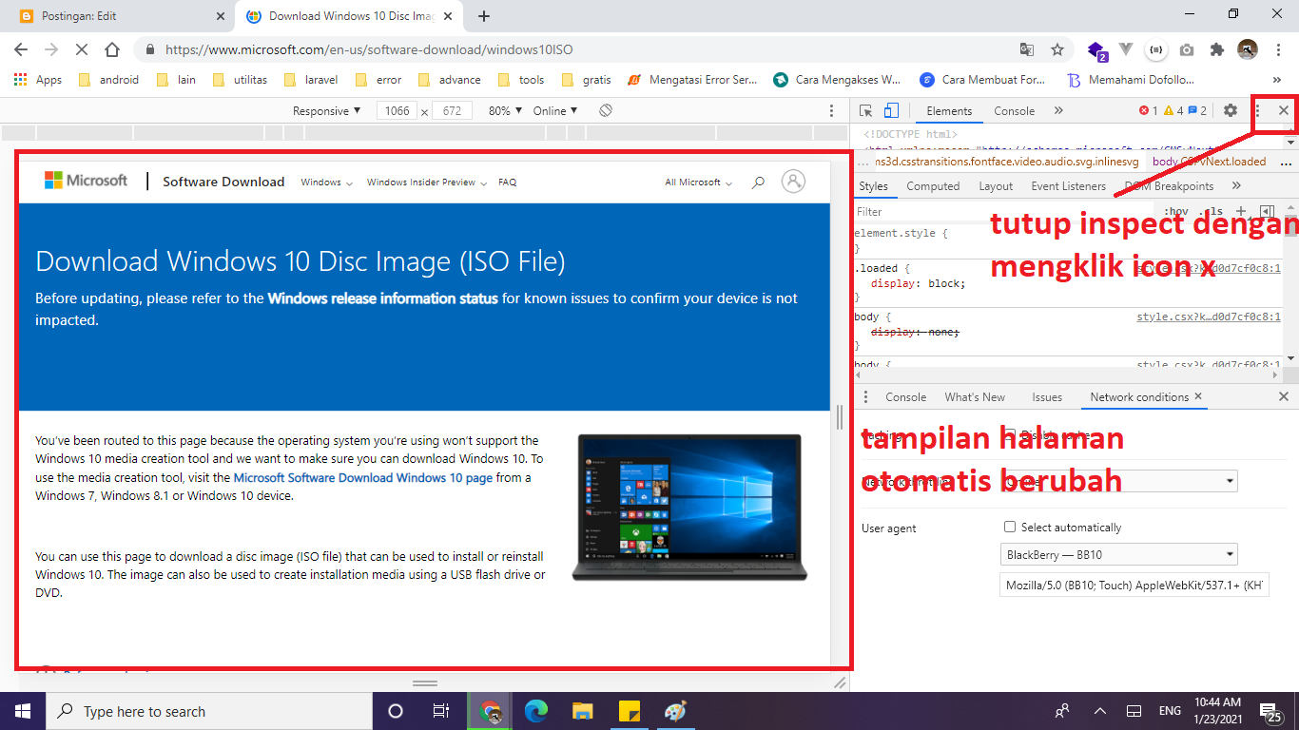Switch to the Computed tab
The image size is (1299, 730).
933,185
